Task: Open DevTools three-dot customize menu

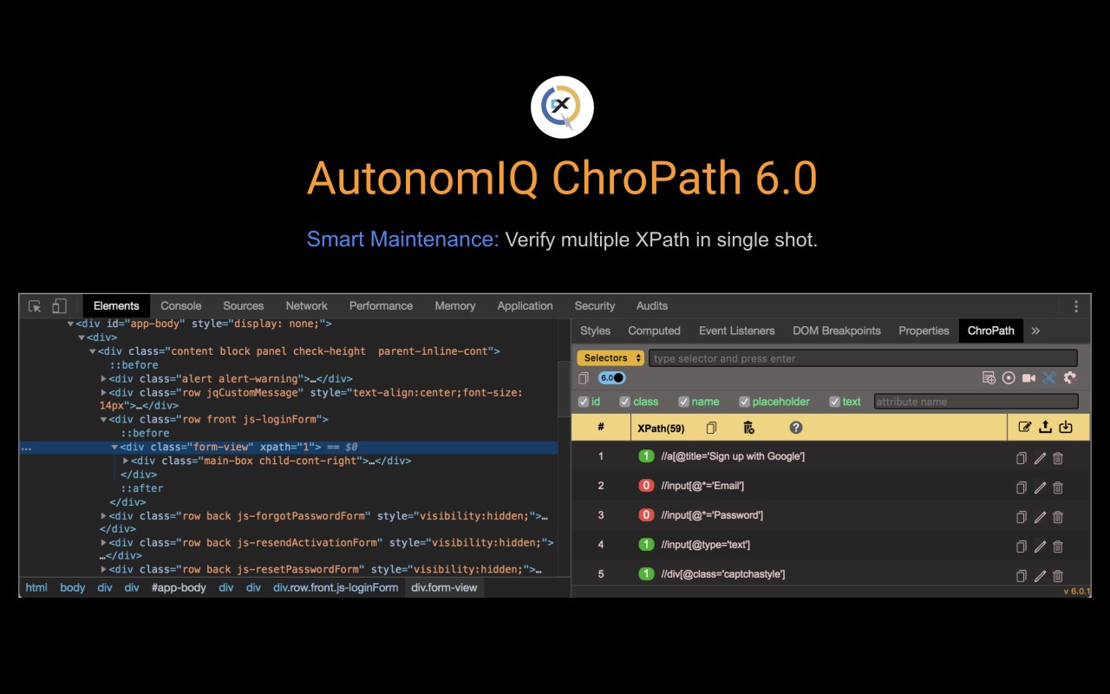Action: [1076, 306]
